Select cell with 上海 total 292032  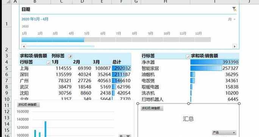(x=122, y=68)
